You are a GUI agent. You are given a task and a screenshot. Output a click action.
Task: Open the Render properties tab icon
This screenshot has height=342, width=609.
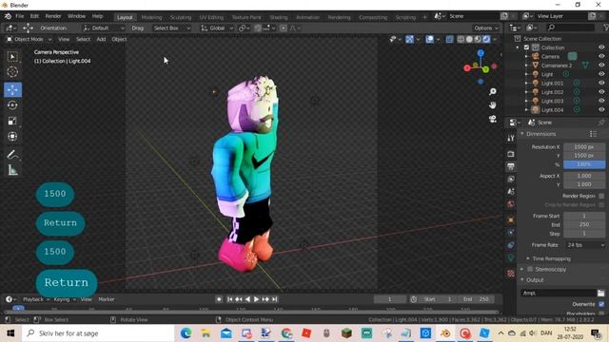point(511,154)
